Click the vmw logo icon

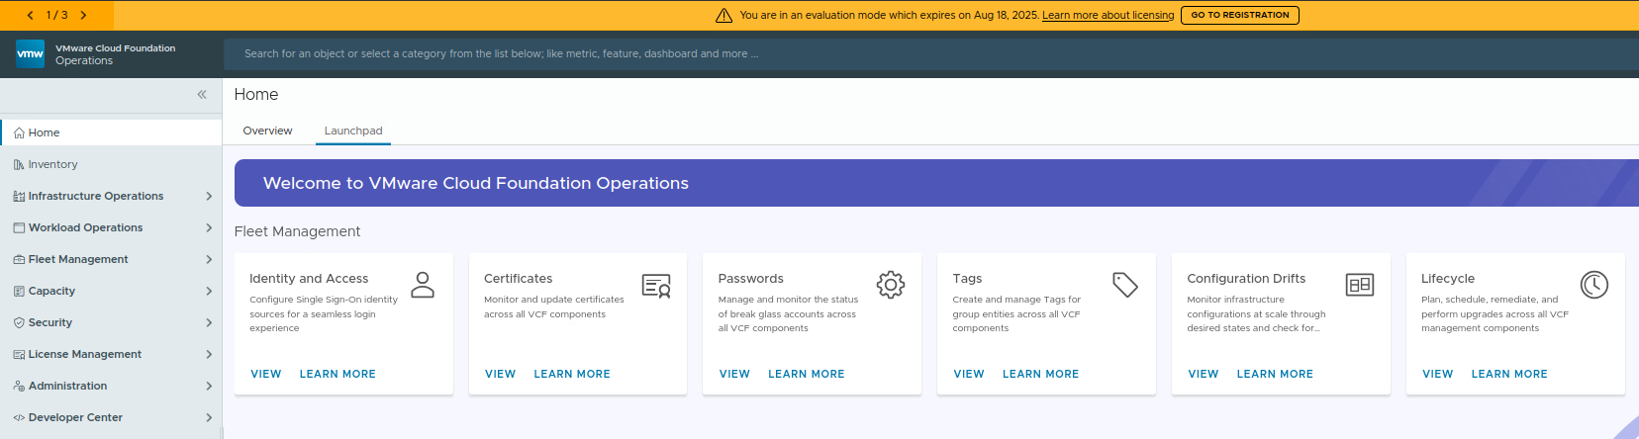click(31, 53)
